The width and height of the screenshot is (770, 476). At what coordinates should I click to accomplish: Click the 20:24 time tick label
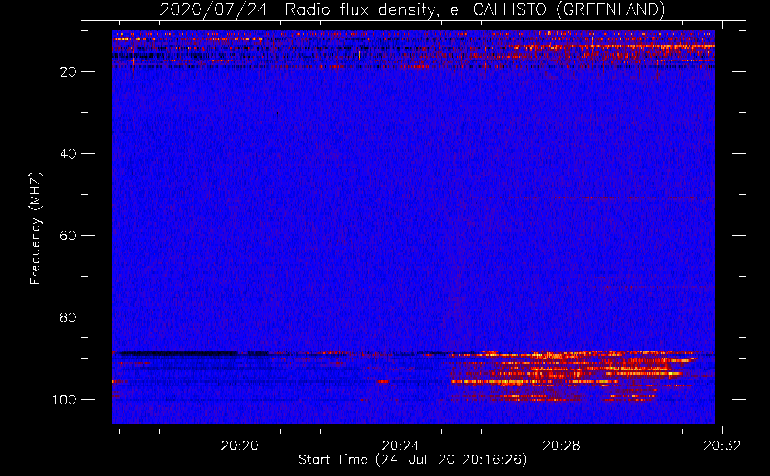(401, 446)
